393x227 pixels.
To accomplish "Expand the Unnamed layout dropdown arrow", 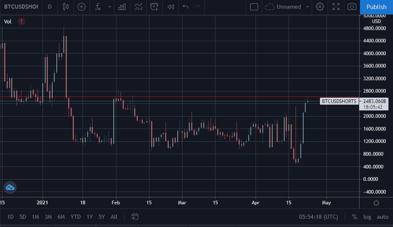I will tap(308, 7).
